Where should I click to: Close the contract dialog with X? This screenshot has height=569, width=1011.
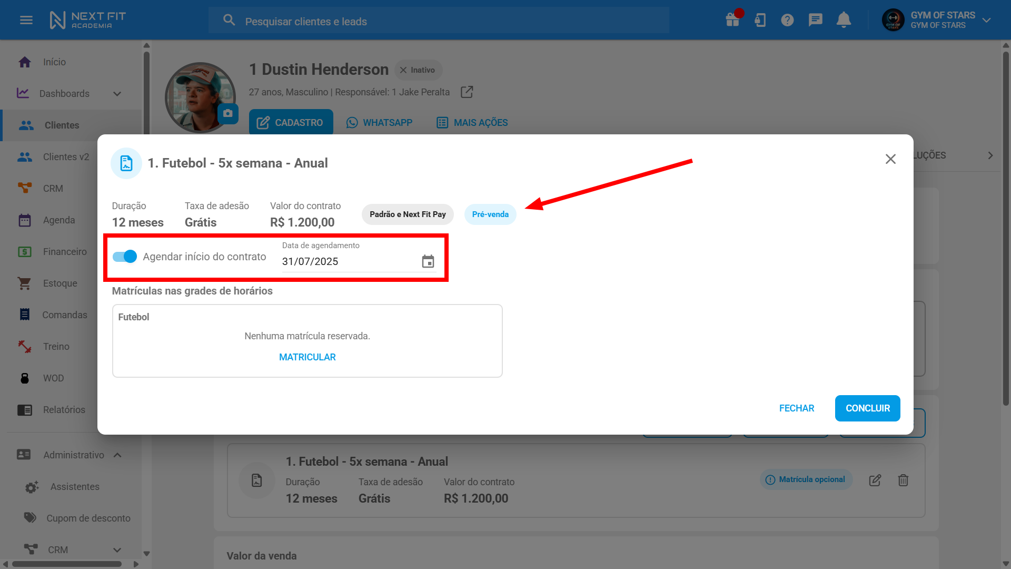890,159
